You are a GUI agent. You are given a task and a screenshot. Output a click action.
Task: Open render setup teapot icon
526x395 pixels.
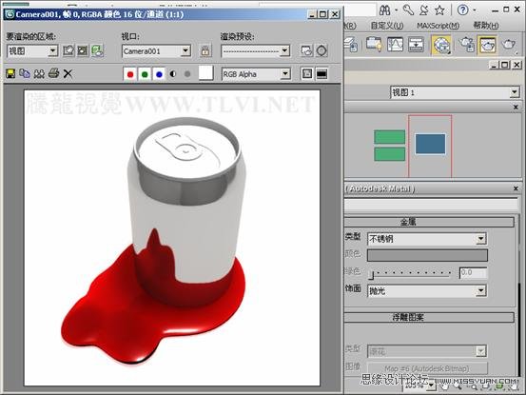click(467, 45)
